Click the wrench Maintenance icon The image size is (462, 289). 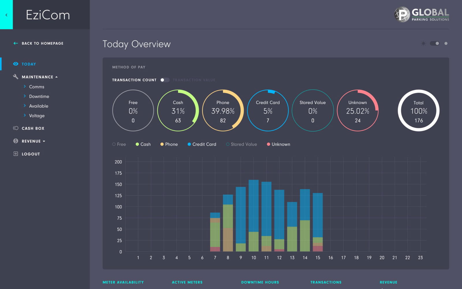pos(16,77)
